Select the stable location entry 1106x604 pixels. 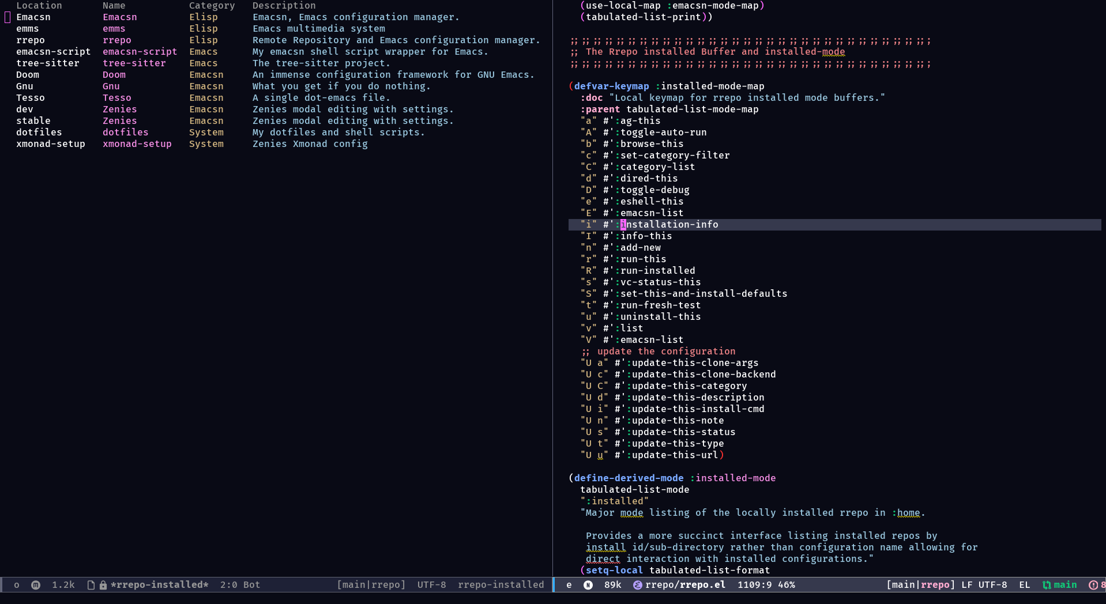pos(33,121)
